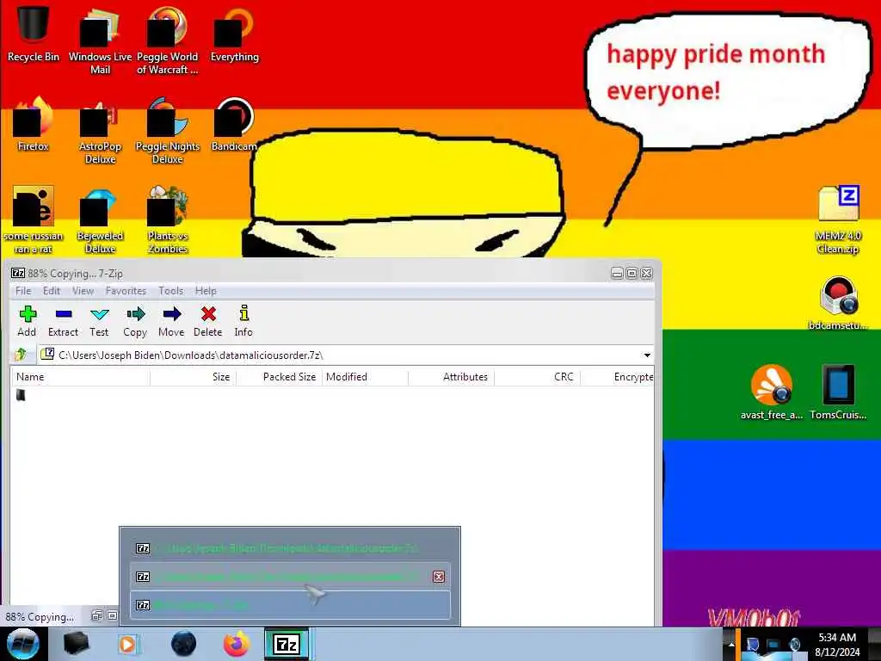The image size is (881, 661).
Task: Open the Windows Start orb
Action: 23,644
